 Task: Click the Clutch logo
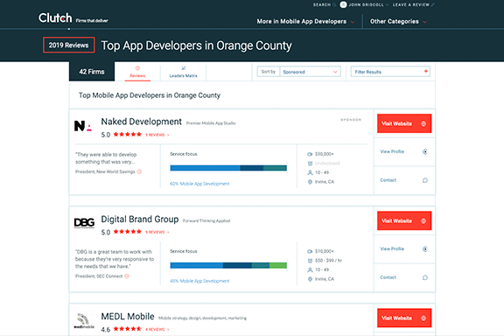pyautogui.click(x=55, y=18)
